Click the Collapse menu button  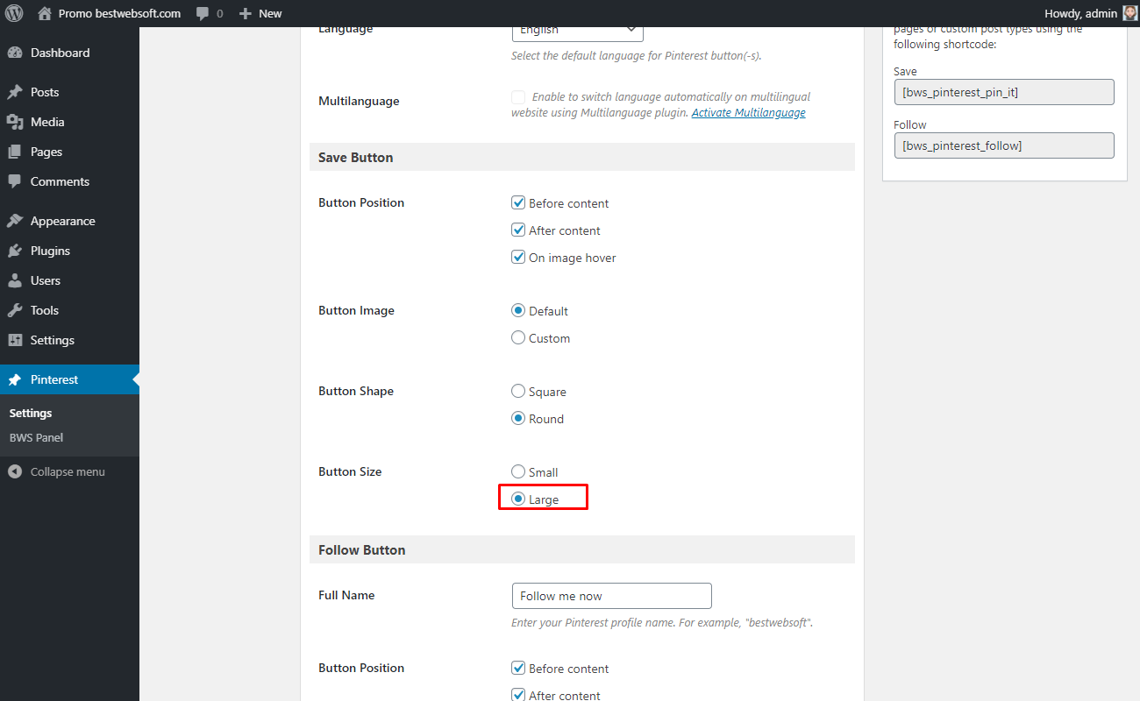click(x=68, y=471)
